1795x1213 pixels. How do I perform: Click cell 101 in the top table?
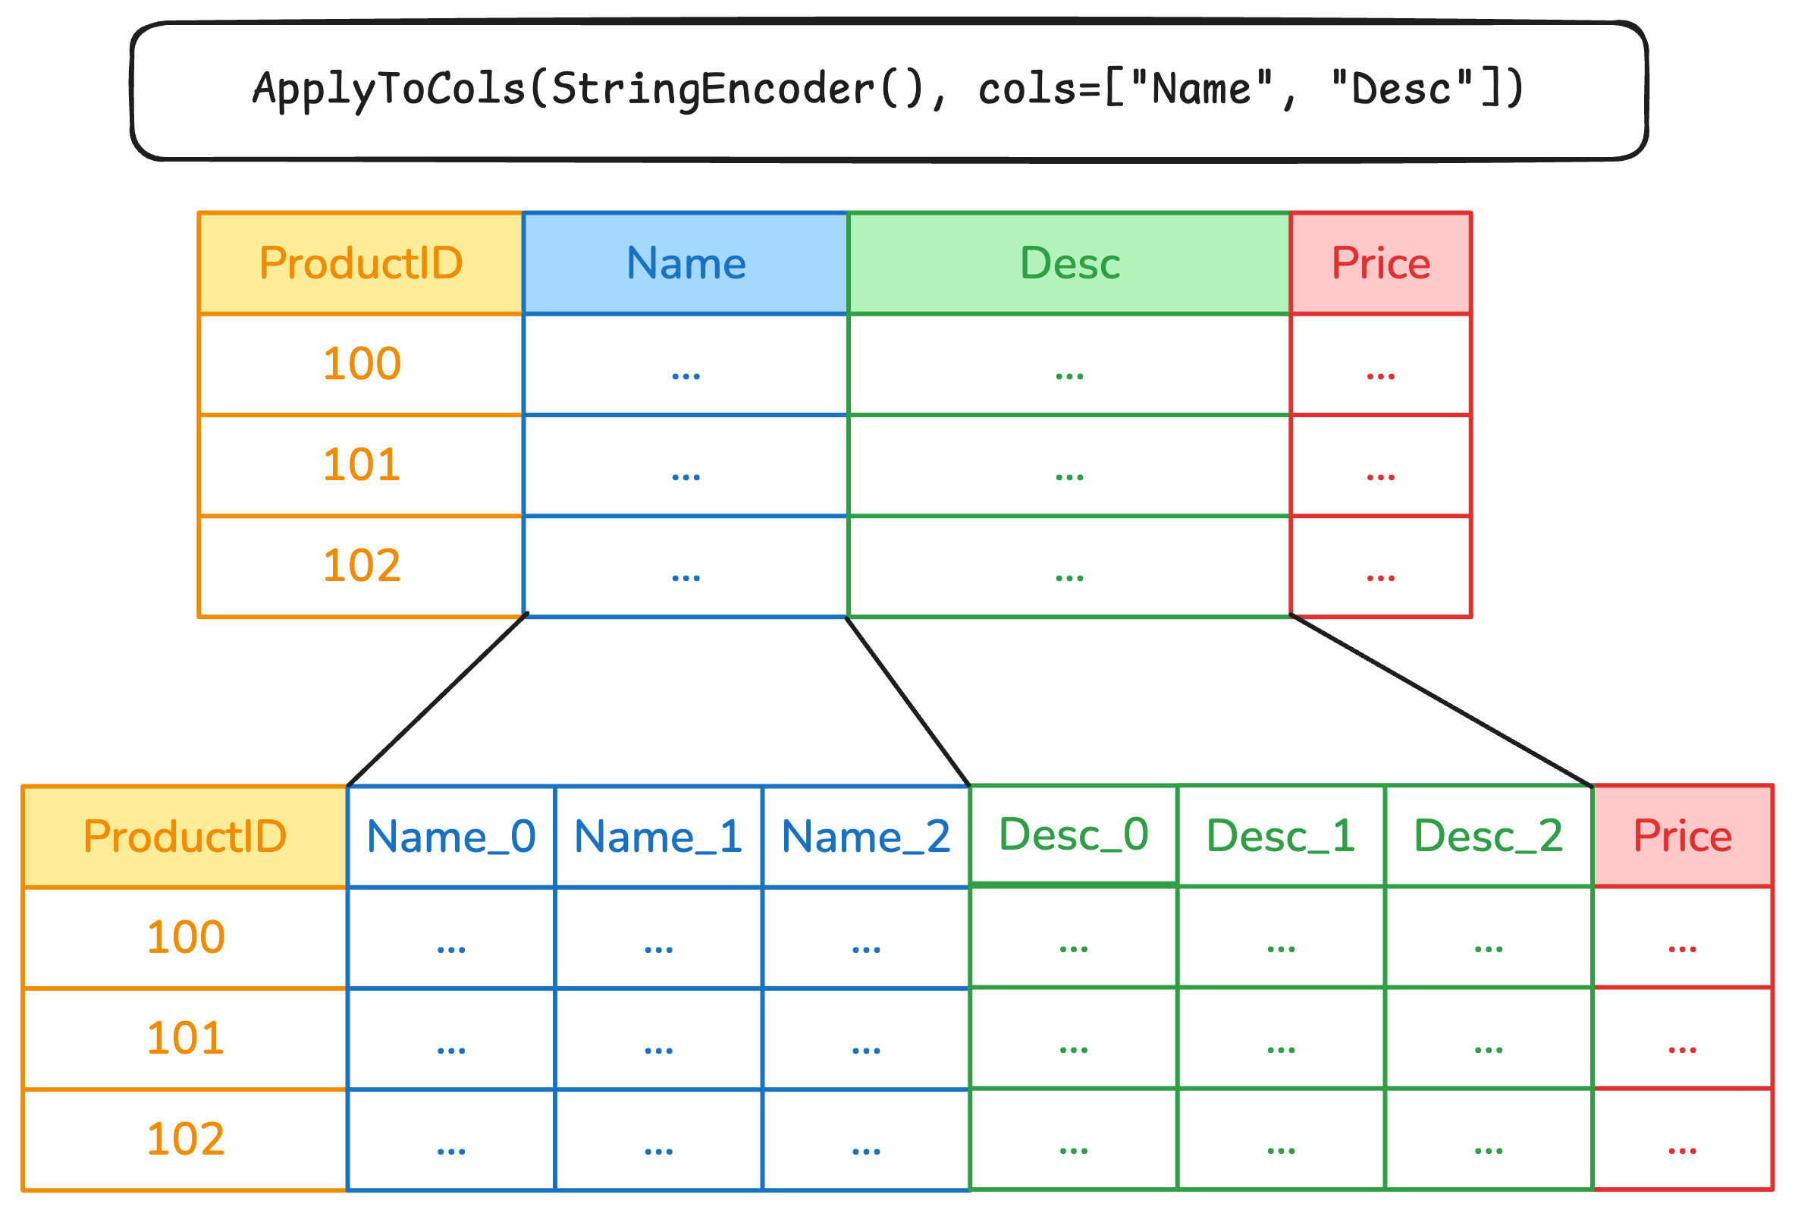(x=361, y=465)
